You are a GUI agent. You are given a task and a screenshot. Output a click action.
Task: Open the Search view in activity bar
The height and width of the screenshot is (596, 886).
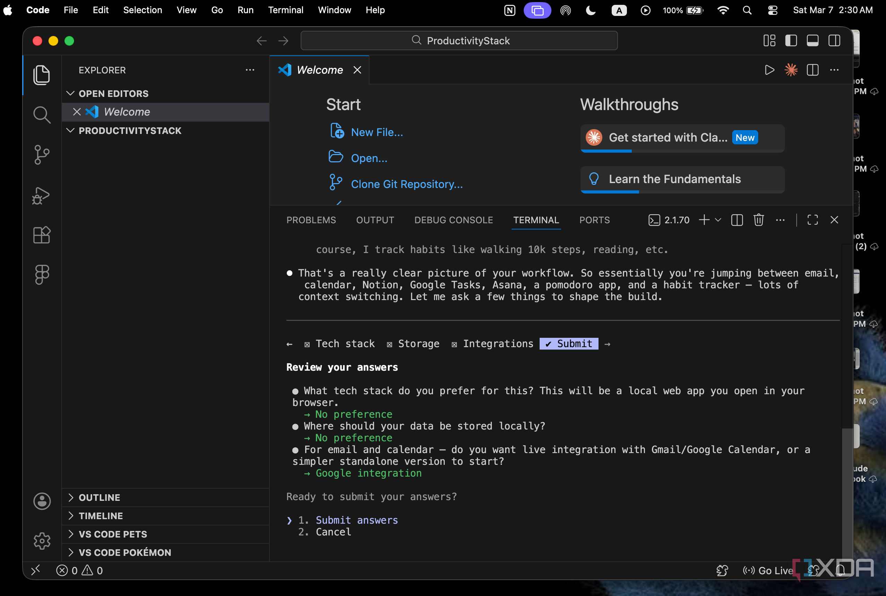click(x=42, y=115)
